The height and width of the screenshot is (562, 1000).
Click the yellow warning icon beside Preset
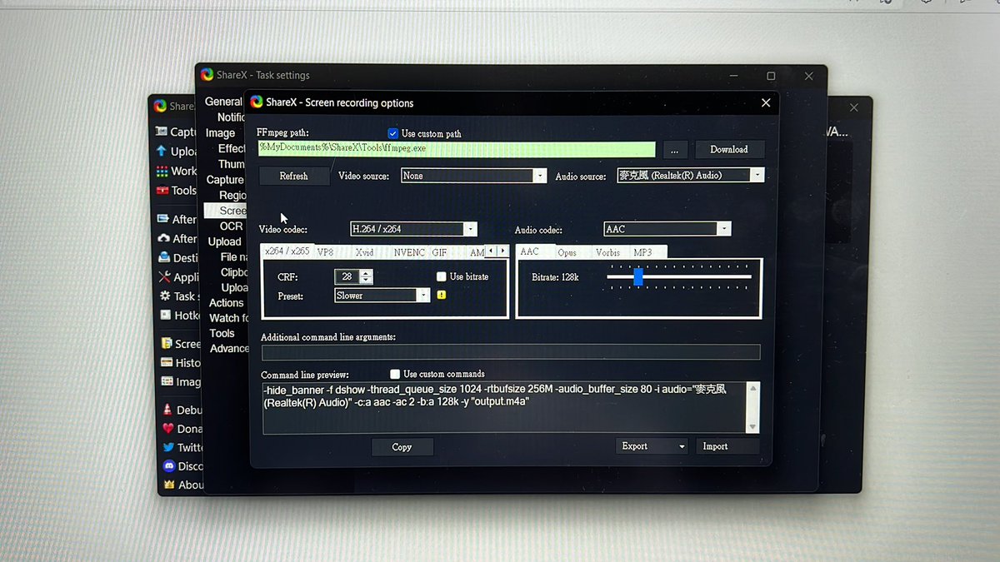coord(442,295)
